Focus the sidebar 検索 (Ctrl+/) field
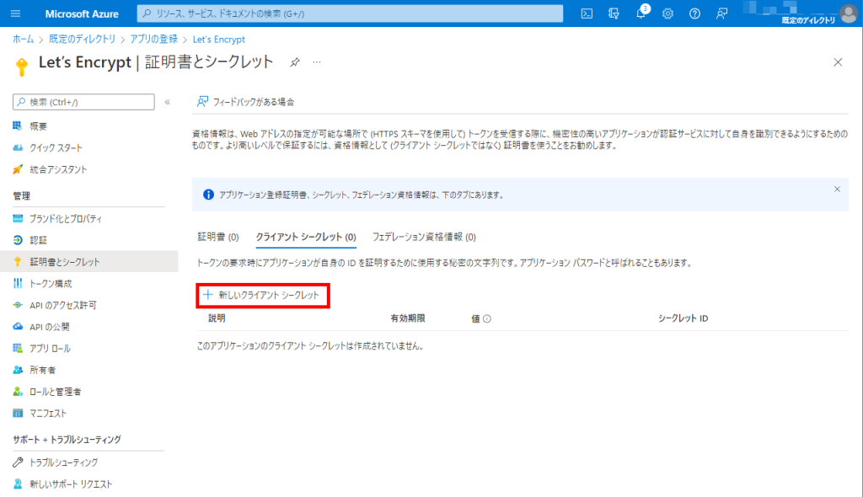Image resolution: width=863 pixels, height=497 pixels. pos(83,102)
